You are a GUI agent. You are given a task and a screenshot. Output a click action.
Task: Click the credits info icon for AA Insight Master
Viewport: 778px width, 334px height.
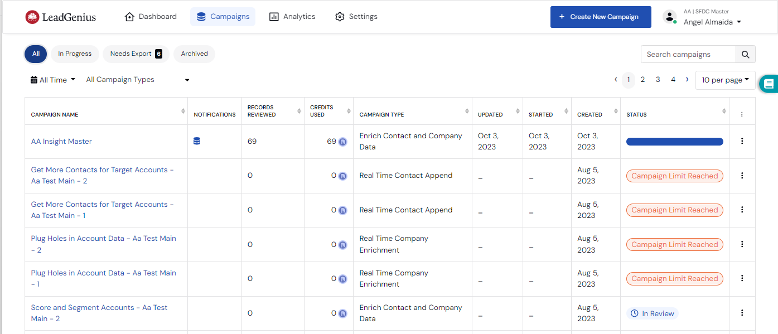click(342, 142)
